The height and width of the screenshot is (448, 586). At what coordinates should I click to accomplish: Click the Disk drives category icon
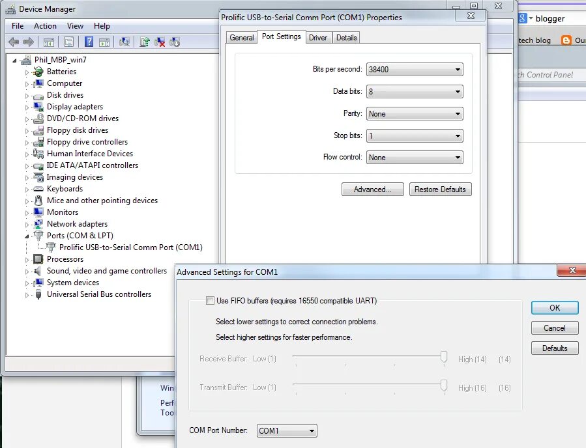pos(38,96)
